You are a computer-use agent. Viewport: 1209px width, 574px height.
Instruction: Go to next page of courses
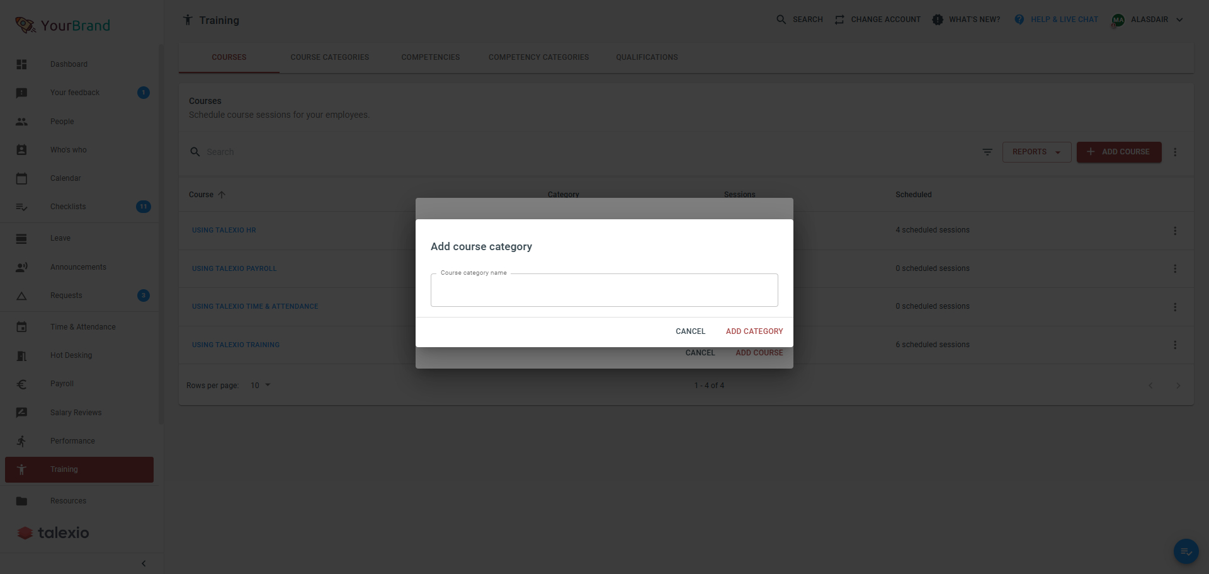pos(1178,385)
